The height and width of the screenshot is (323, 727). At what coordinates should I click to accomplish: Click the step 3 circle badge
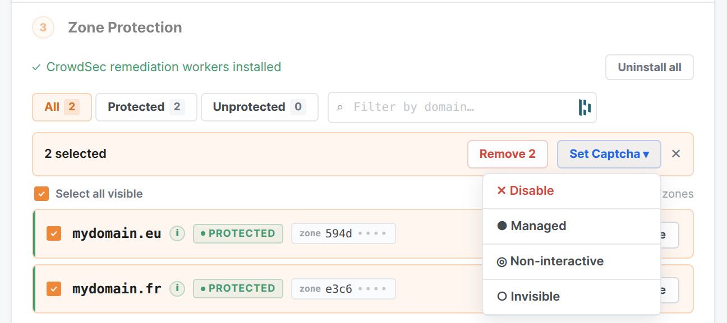[x=43, y=27]
